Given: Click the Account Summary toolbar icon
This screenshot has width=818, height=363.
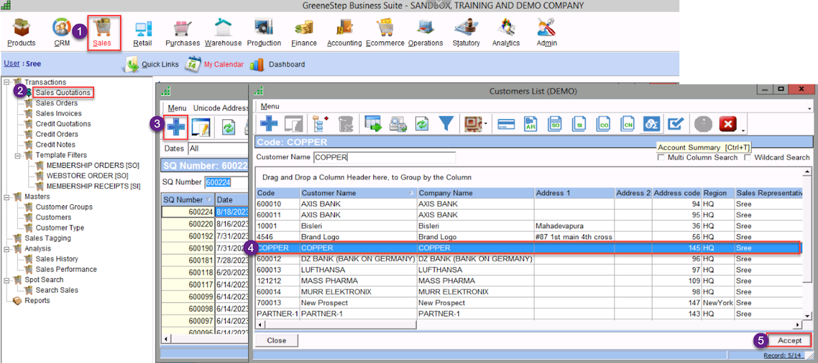Looking at the screenshot, I should [x=651, y=124].
